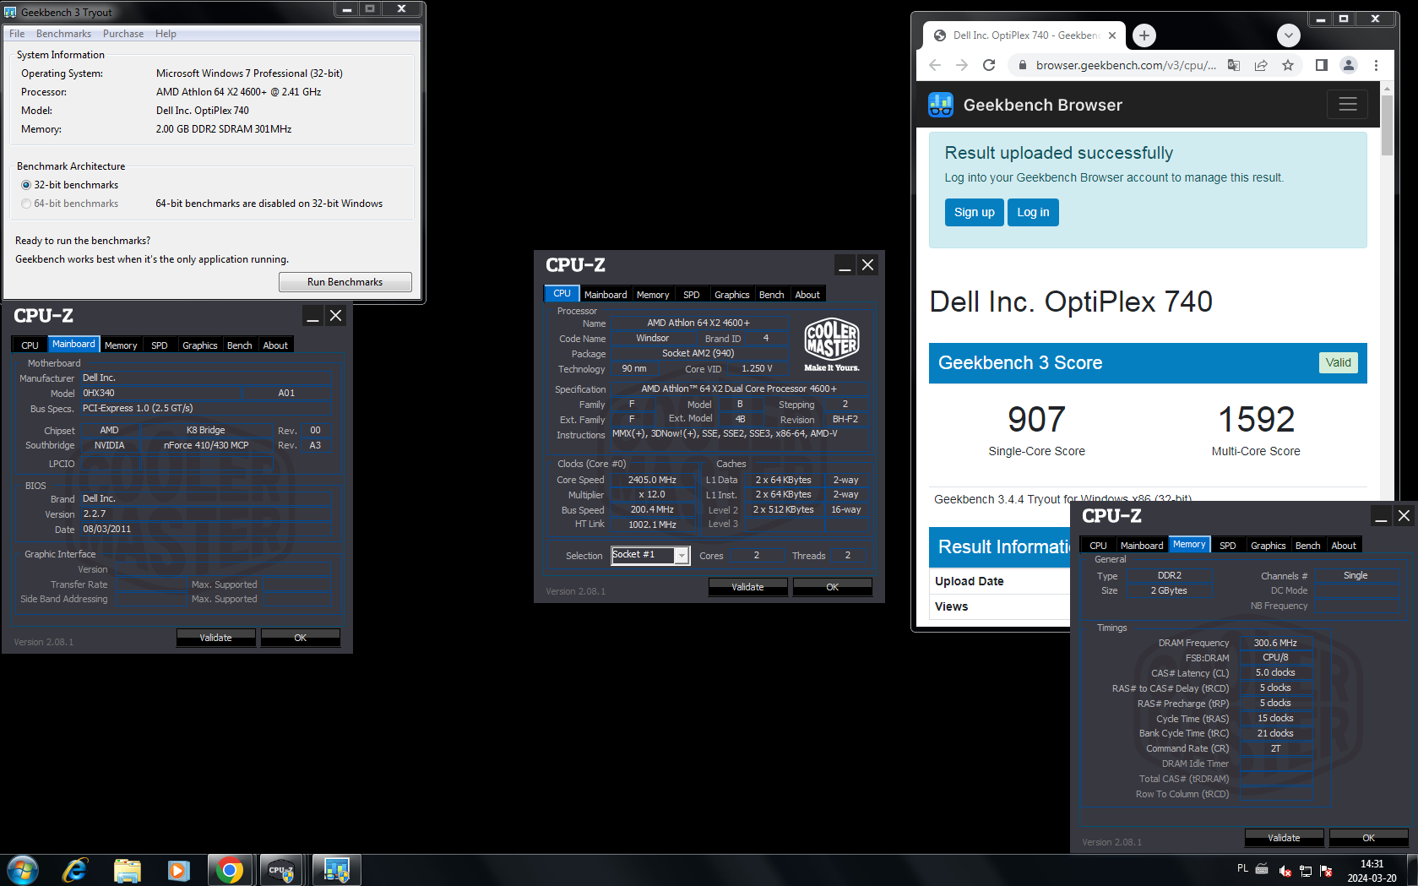The height and width of the screenshot is (886, 1418).
Task: Click the CPU-Z taskbar icon
Action: [281, 870]
